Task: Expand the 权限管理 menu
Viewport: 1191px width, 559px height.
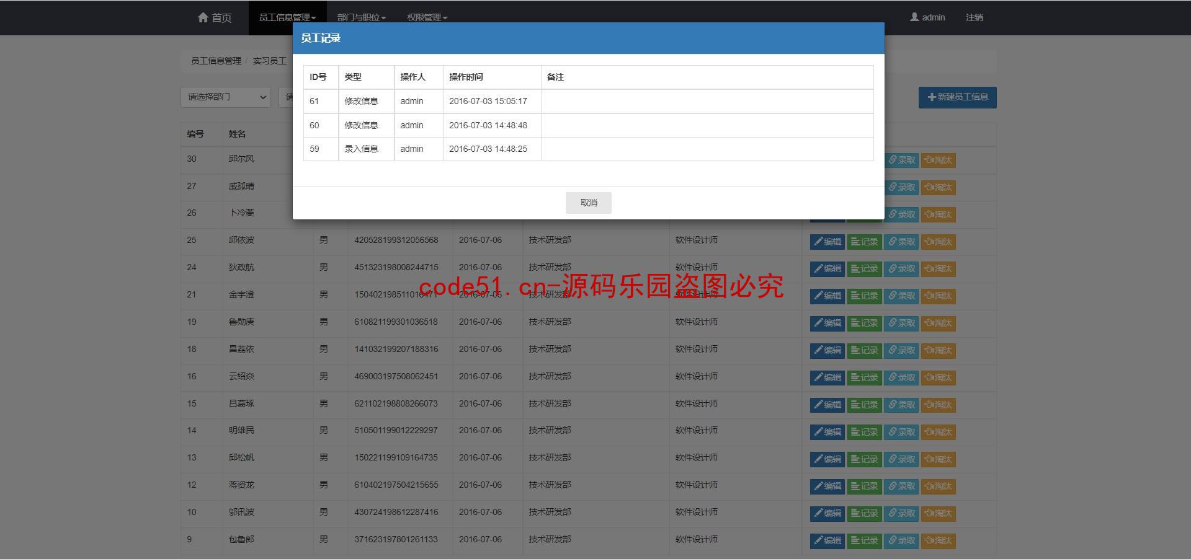Action: point(427,17)
